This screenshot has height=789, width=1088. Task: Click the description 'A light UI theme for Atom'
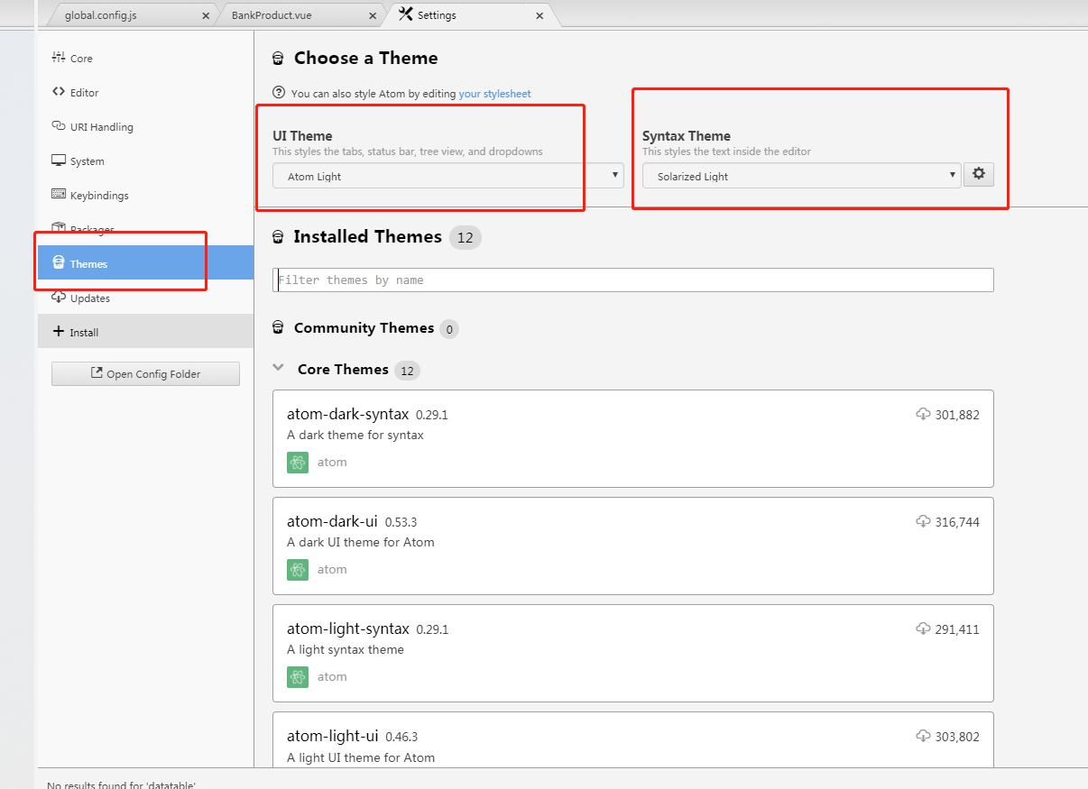pos(361,757)
